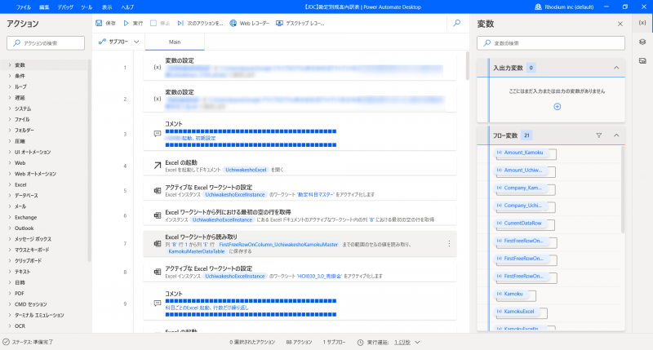Open the ファイル menu
The height and width of the screenshot is (350, 653).
point(24,6)
